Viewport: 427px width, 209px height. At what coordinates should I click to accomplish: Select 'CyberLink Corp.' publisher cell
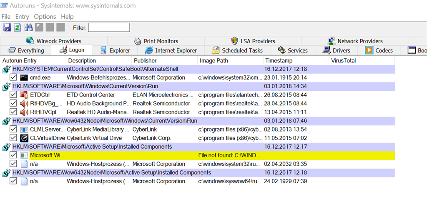coord(152,138)
